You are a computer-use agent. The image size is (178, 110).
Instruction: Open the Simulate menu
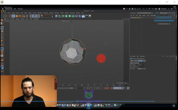tap(57, 13)
